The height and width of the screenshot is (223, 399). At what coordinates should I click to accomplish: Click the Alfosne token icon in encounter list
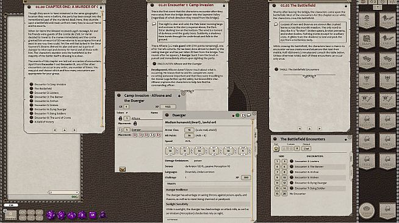tap(120, 118)
